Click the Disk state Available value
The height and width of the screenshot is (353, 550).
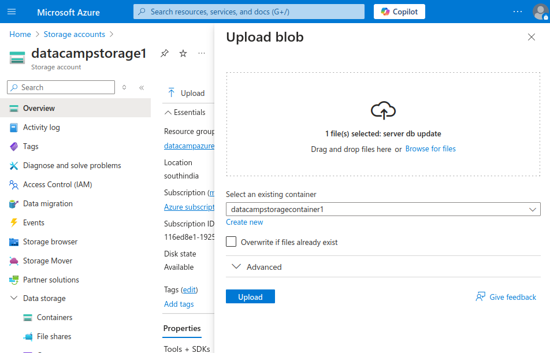click(x=179, y=267)
